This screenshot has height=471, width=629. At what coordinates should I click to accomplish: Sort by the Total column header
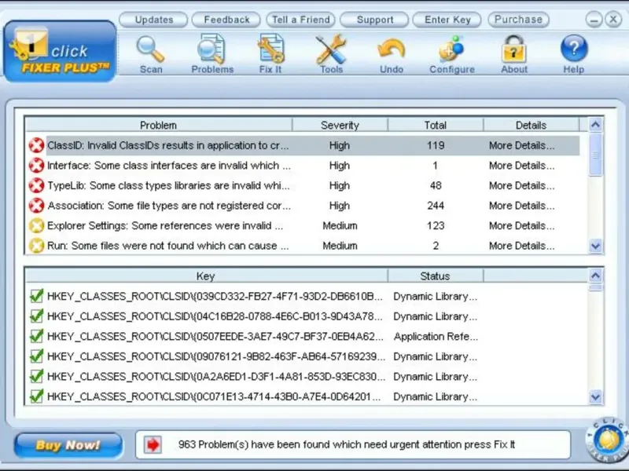pos(436,126)
